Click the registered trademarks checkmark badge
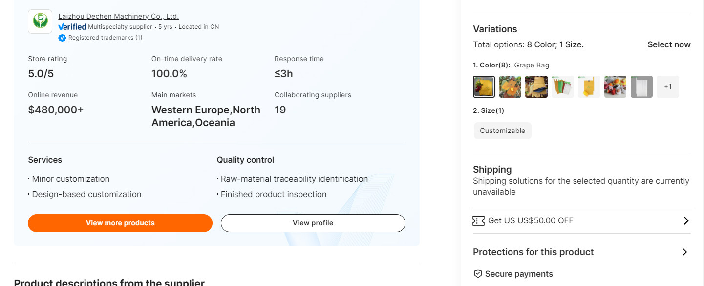Screen dimensions: 704x286 (x=62, y=38)
